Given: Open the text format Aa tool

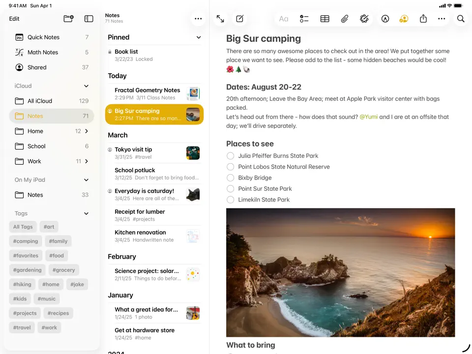Looking at the screenshot, I should (x=284, y=19).
